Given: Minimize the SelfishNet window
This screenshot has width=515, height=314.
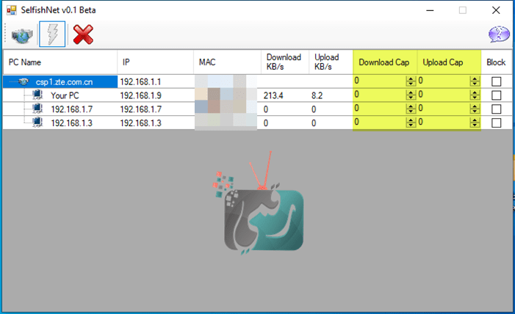Looking at the screenshot, I should point(430,10).
